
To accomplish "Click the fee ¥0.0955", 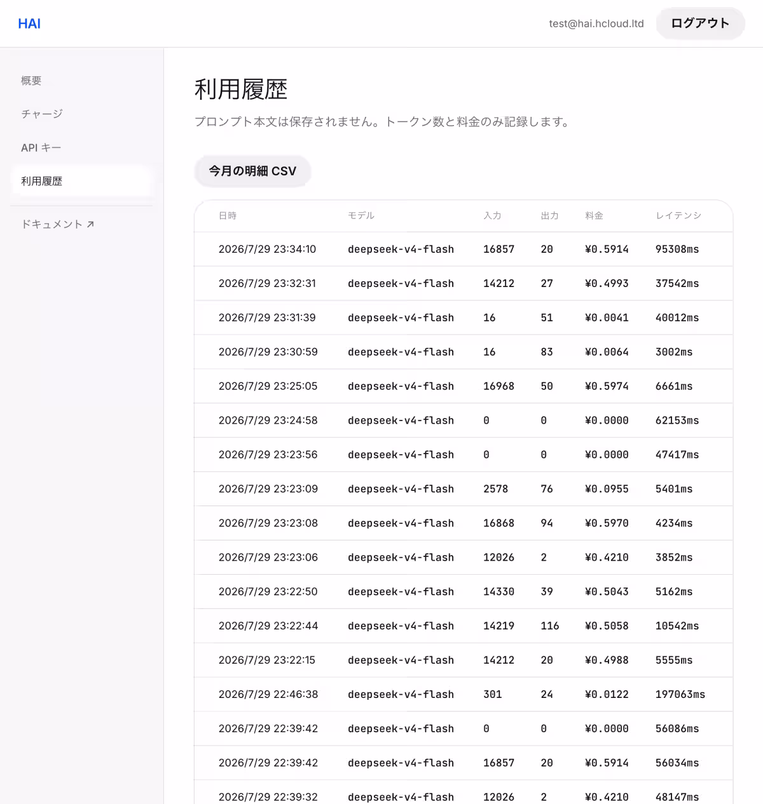I will pos(607,489).
